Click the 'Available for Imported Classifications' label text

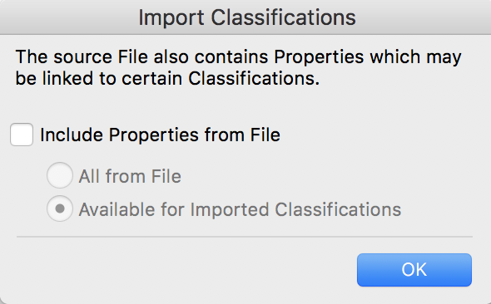click(240, 209)
